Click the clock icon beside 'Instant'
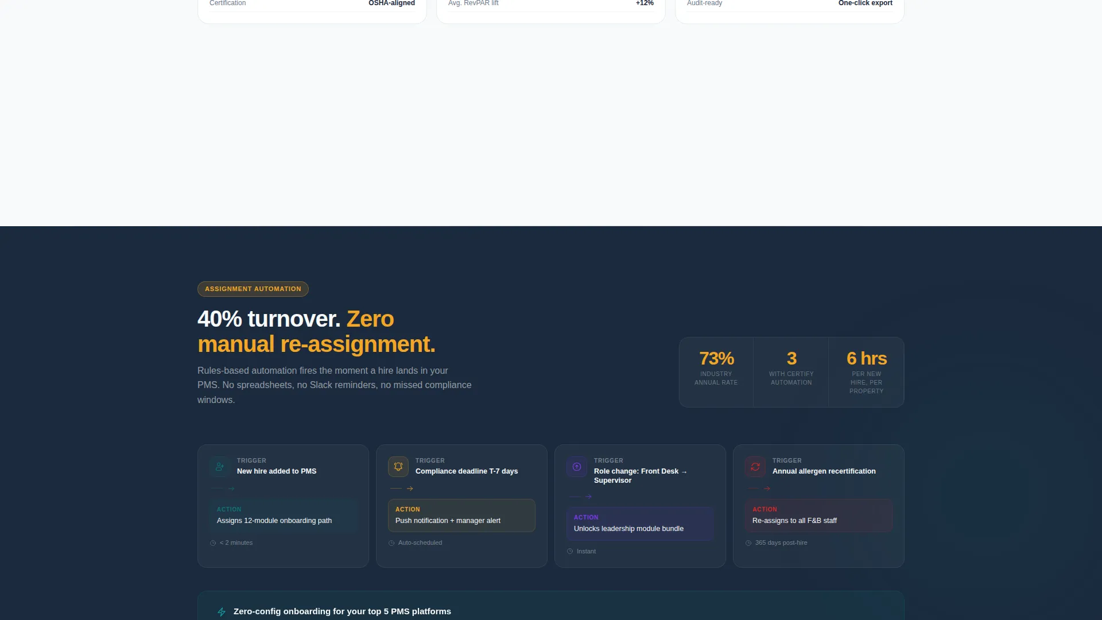The width and height of the screenshot is (1102, 620). pos(570,552)
